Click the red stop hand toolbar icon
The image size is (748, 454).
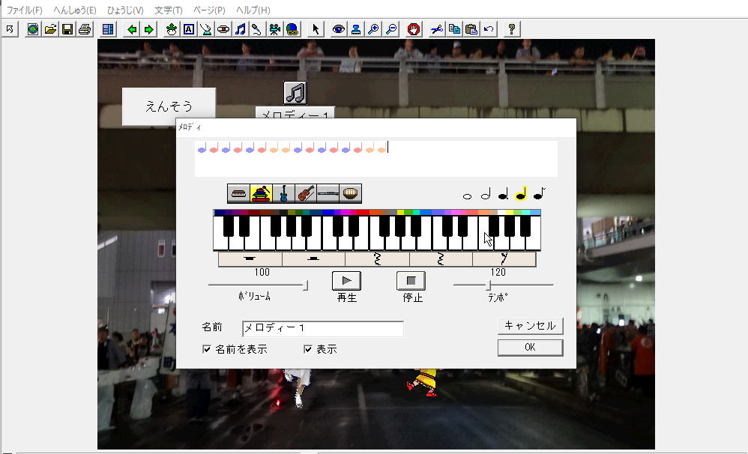[x=414, y=29]
